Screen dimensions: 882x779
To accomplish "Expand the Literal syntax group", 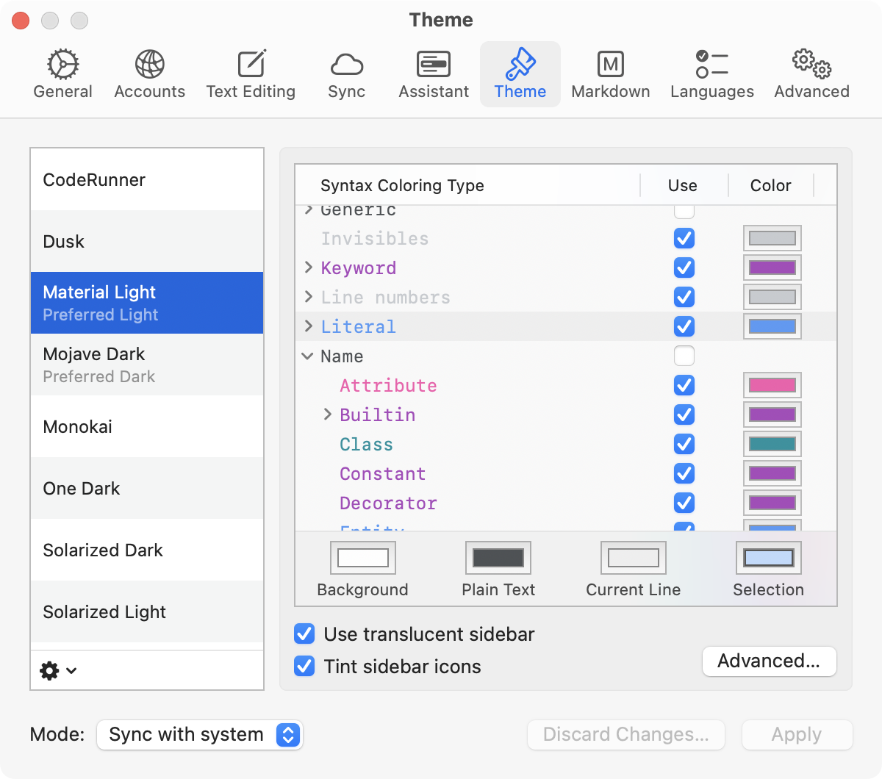I will tap(309, 326).
